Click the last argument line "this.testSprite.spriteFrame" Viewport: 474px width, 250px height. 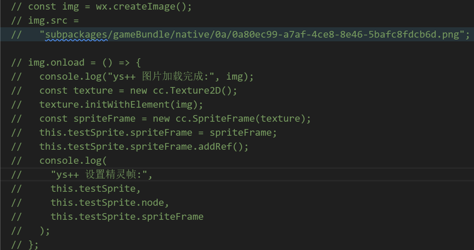tap(107, 217)
